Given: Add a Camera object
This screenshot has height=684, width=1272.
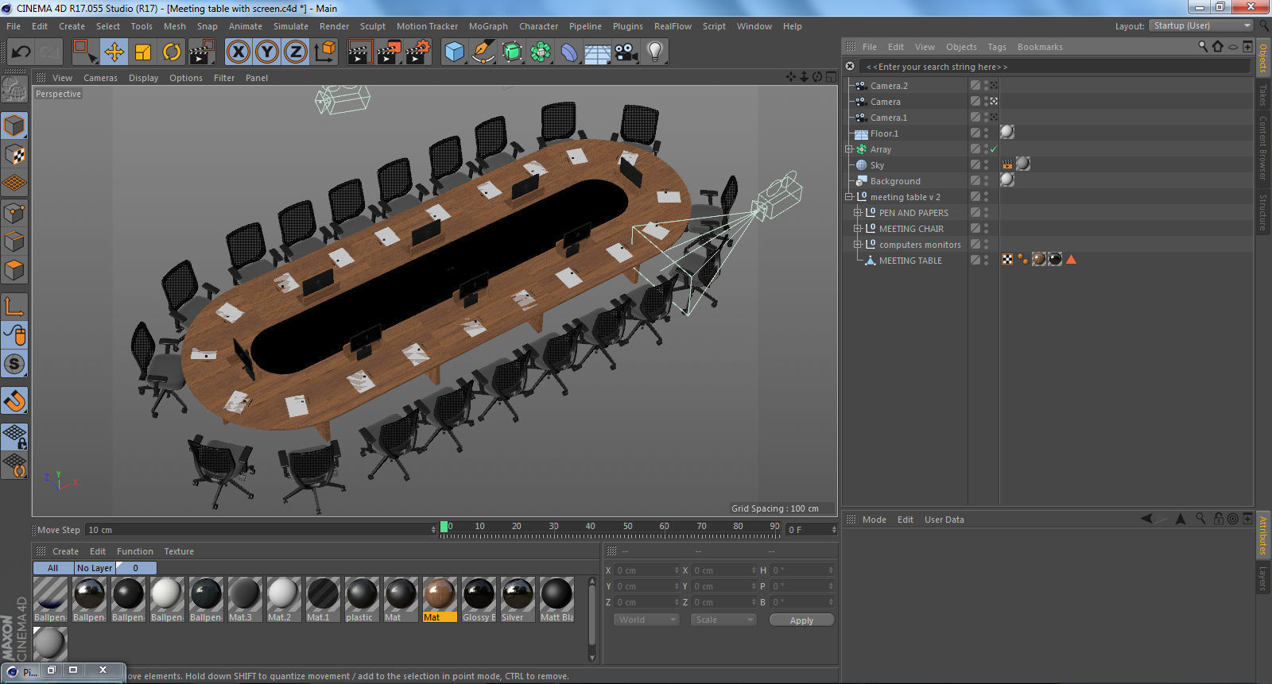Looking at the screenshot, I should click(626, 52).
